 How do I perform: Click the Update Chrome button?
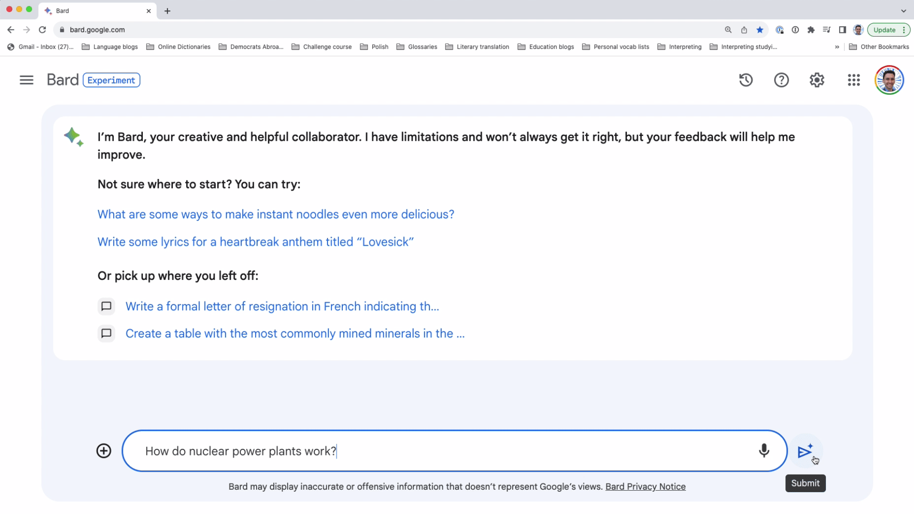pyautogui.click(x=888, y=30)
